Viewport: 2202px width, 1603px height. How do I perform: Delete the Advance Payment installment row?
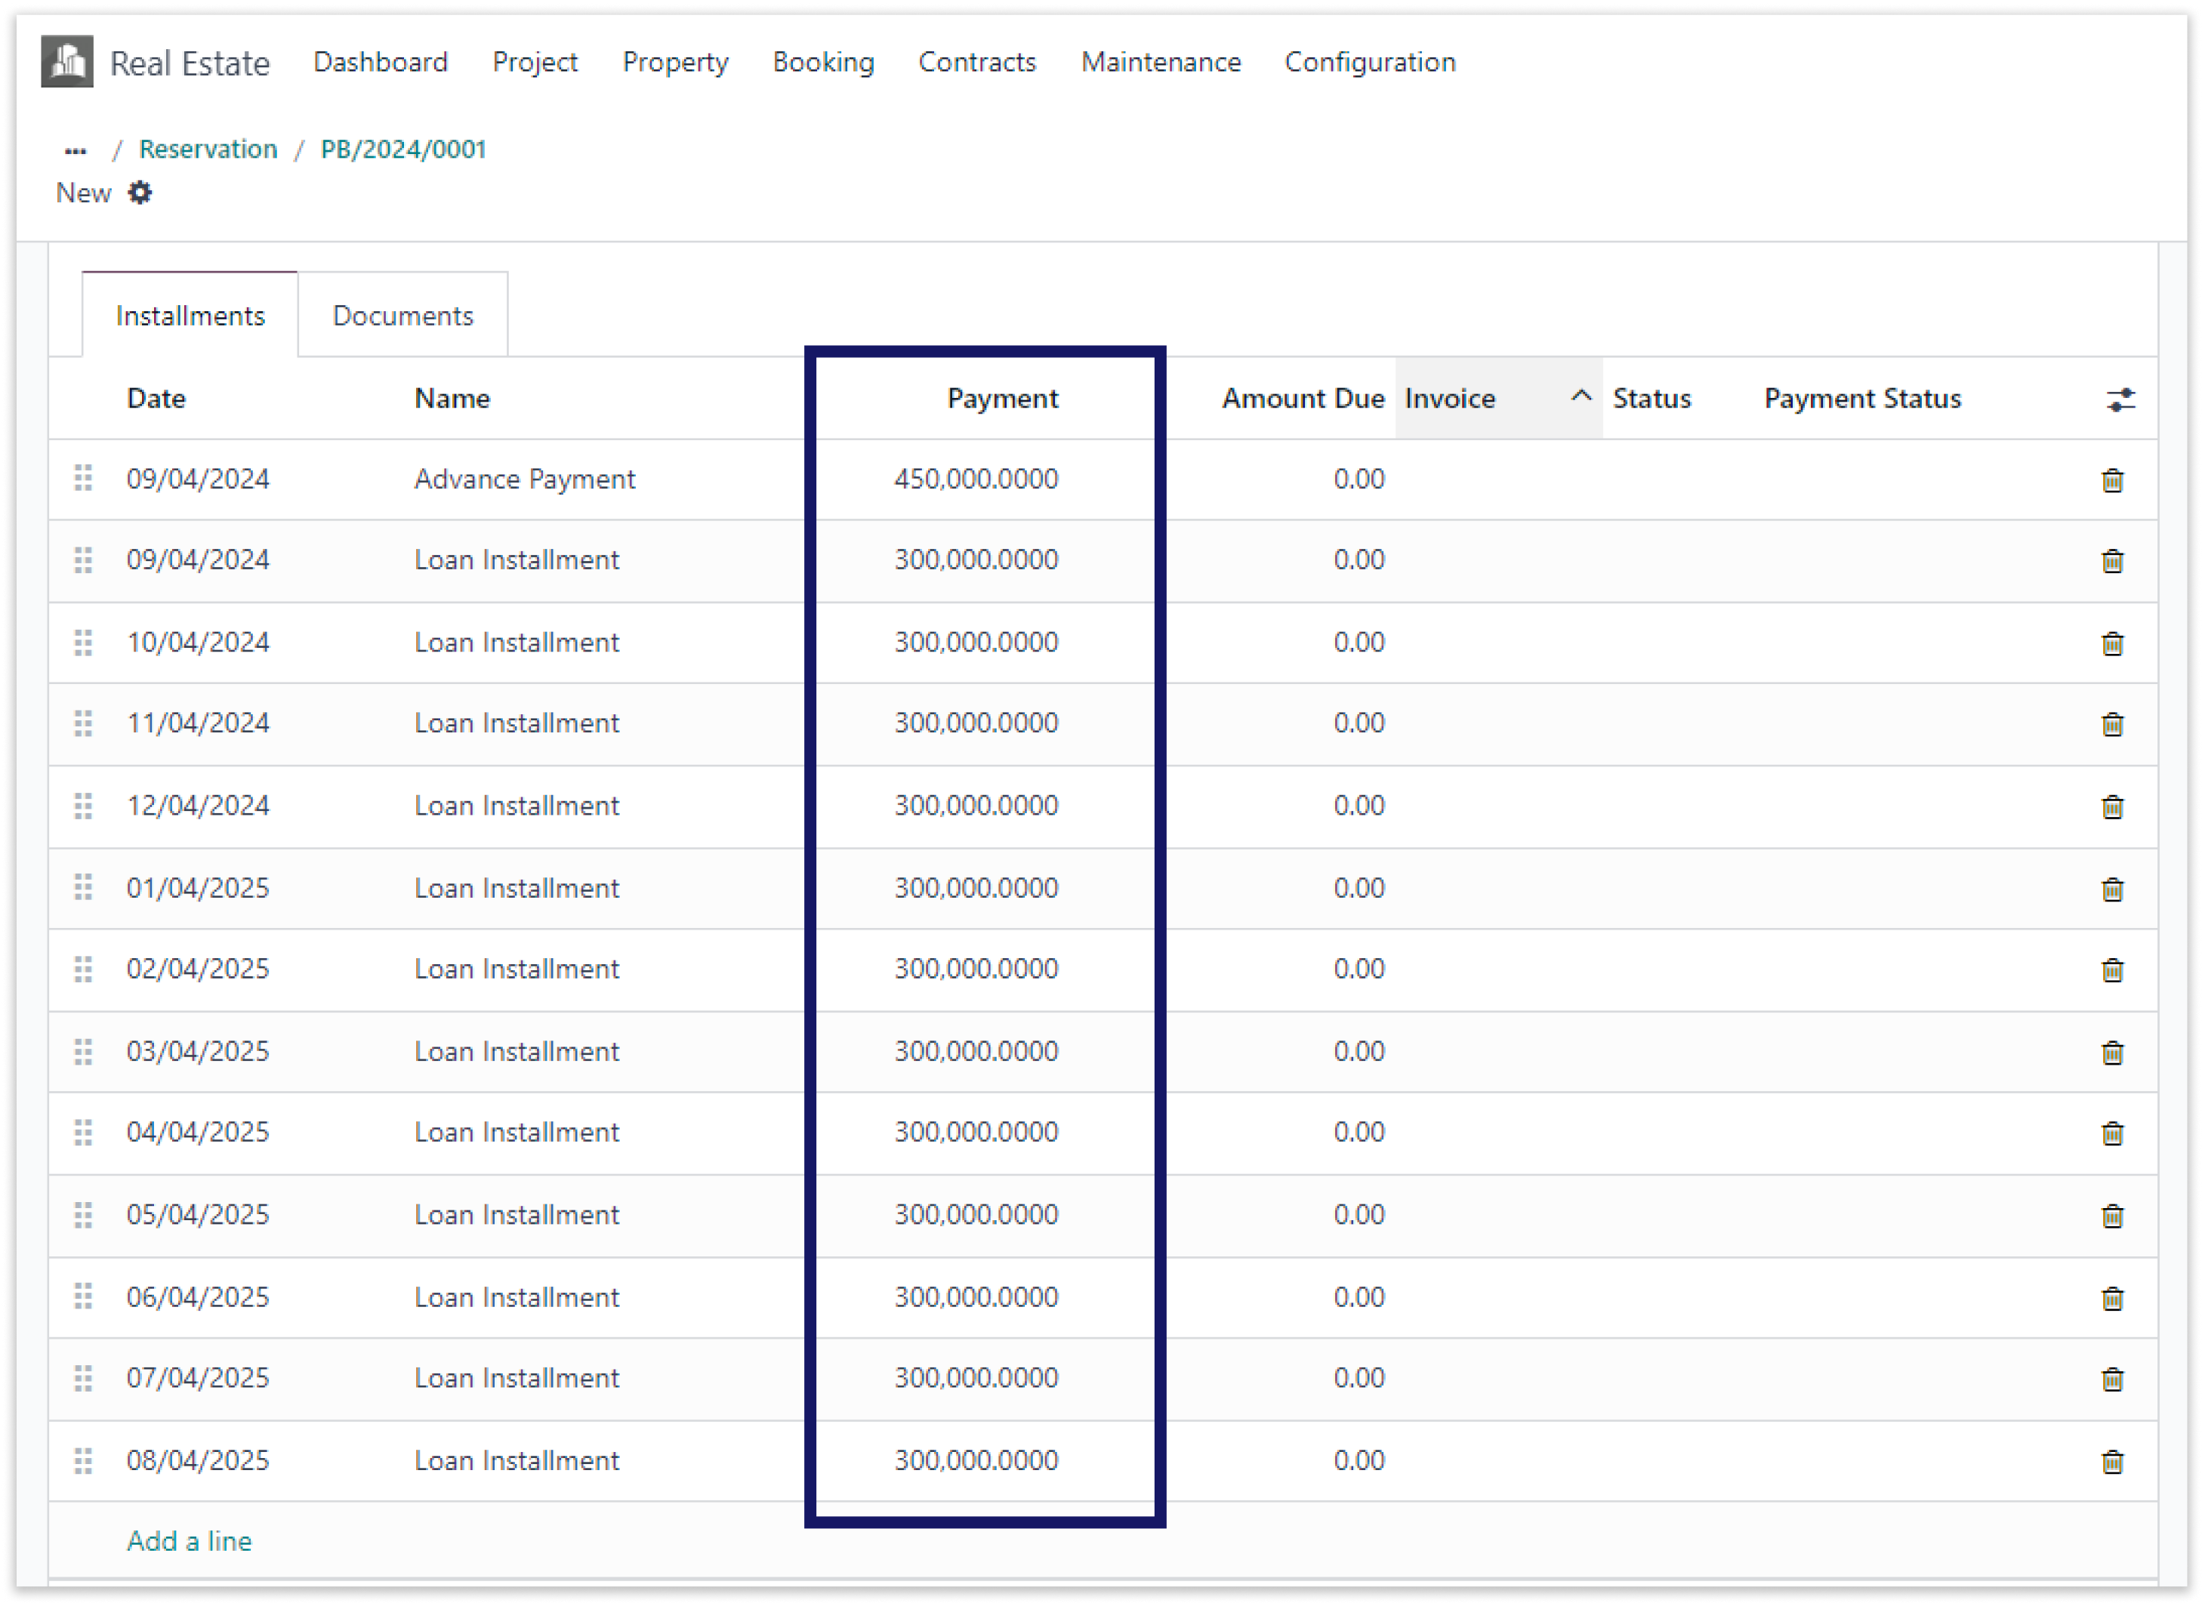(2111, 479)
